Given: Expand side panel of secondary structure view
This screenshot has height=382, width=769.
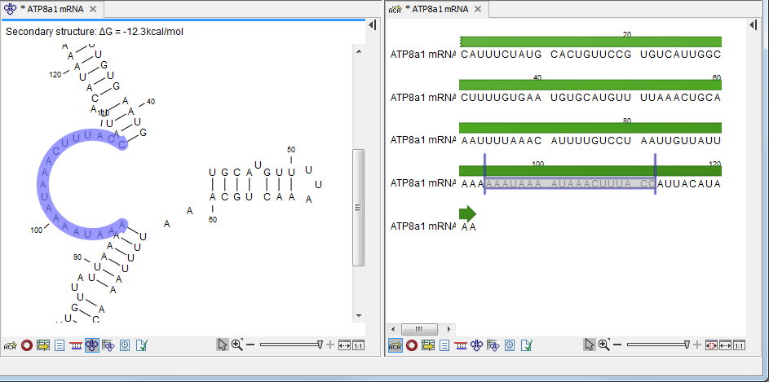Looking at the screenshot, I should coord(372,26).
